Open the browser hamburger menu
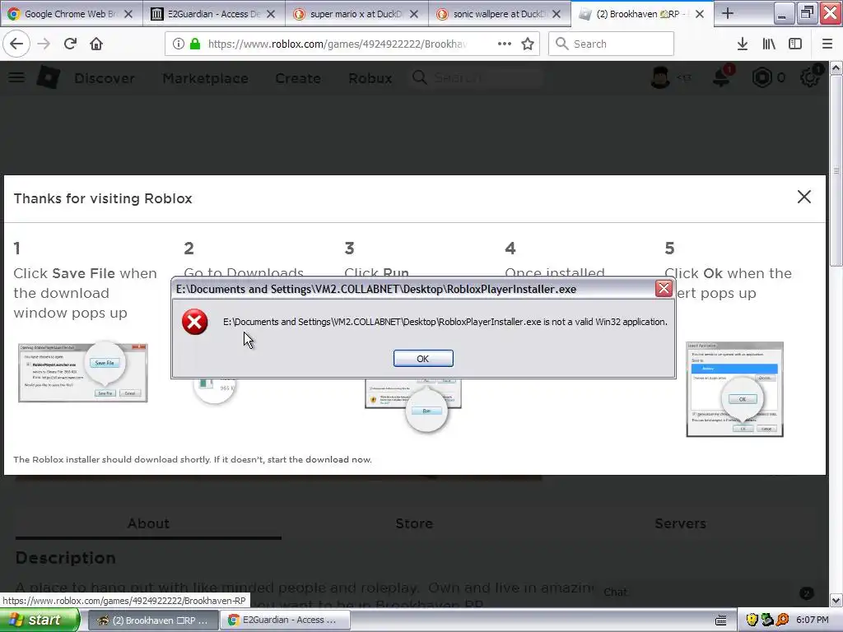Viewport: 843px width, 632px height. (827, 44)
